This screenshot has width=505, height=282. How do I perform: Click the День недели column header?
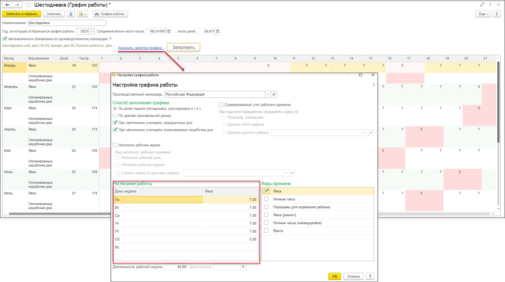(158, 191)
